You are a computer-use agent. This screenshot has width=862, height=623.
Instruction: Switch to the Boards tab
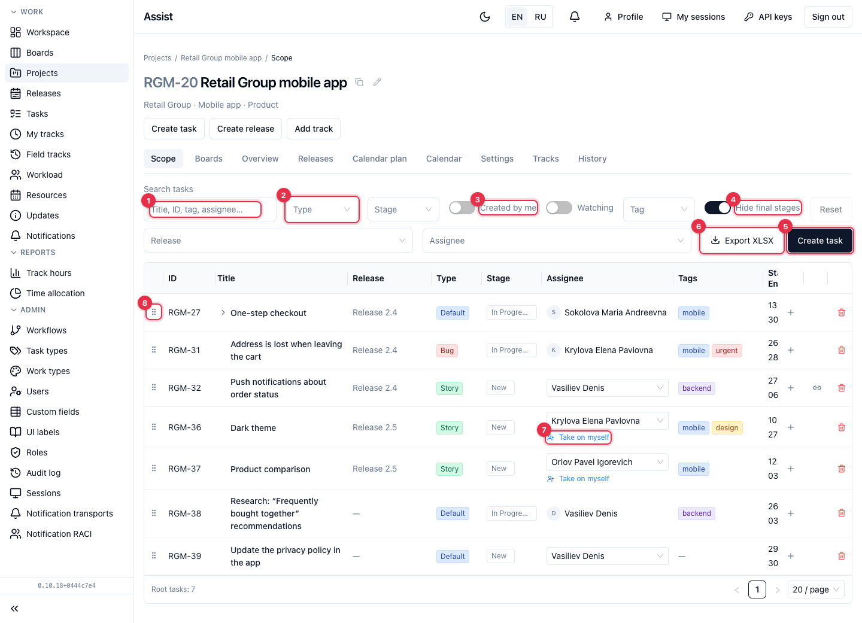209,159
